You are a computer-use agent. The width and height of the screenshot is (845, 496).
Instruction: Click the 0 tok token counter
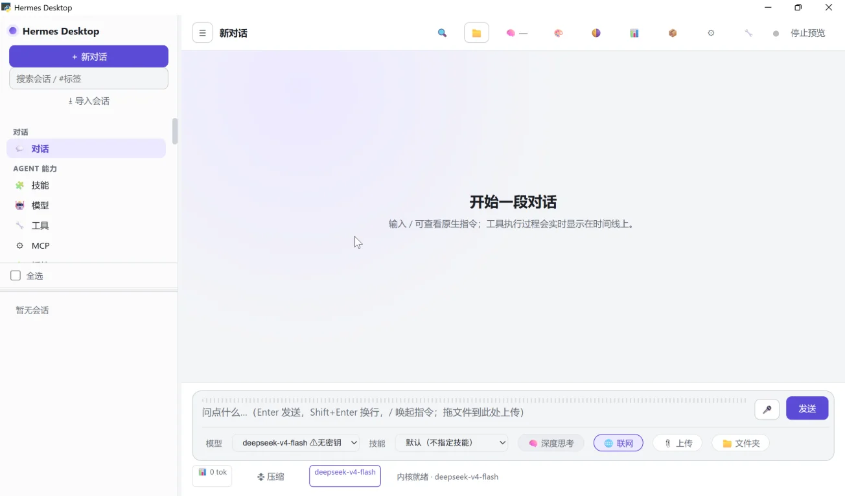(x=212, y=476)
